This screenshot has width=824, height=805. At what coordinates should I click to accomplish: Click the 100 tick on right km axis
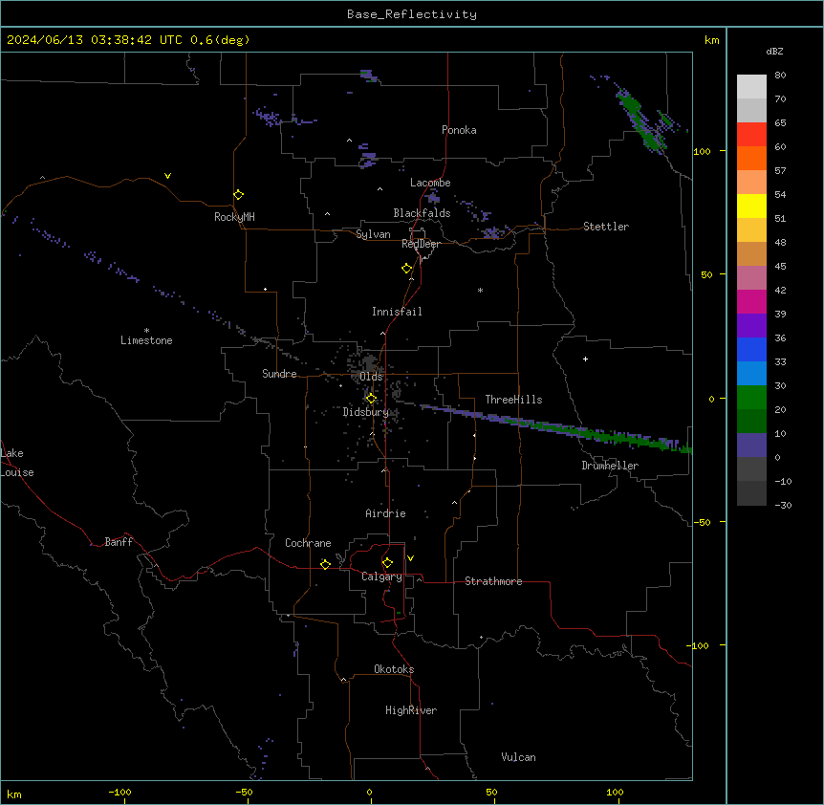[702, 151]
